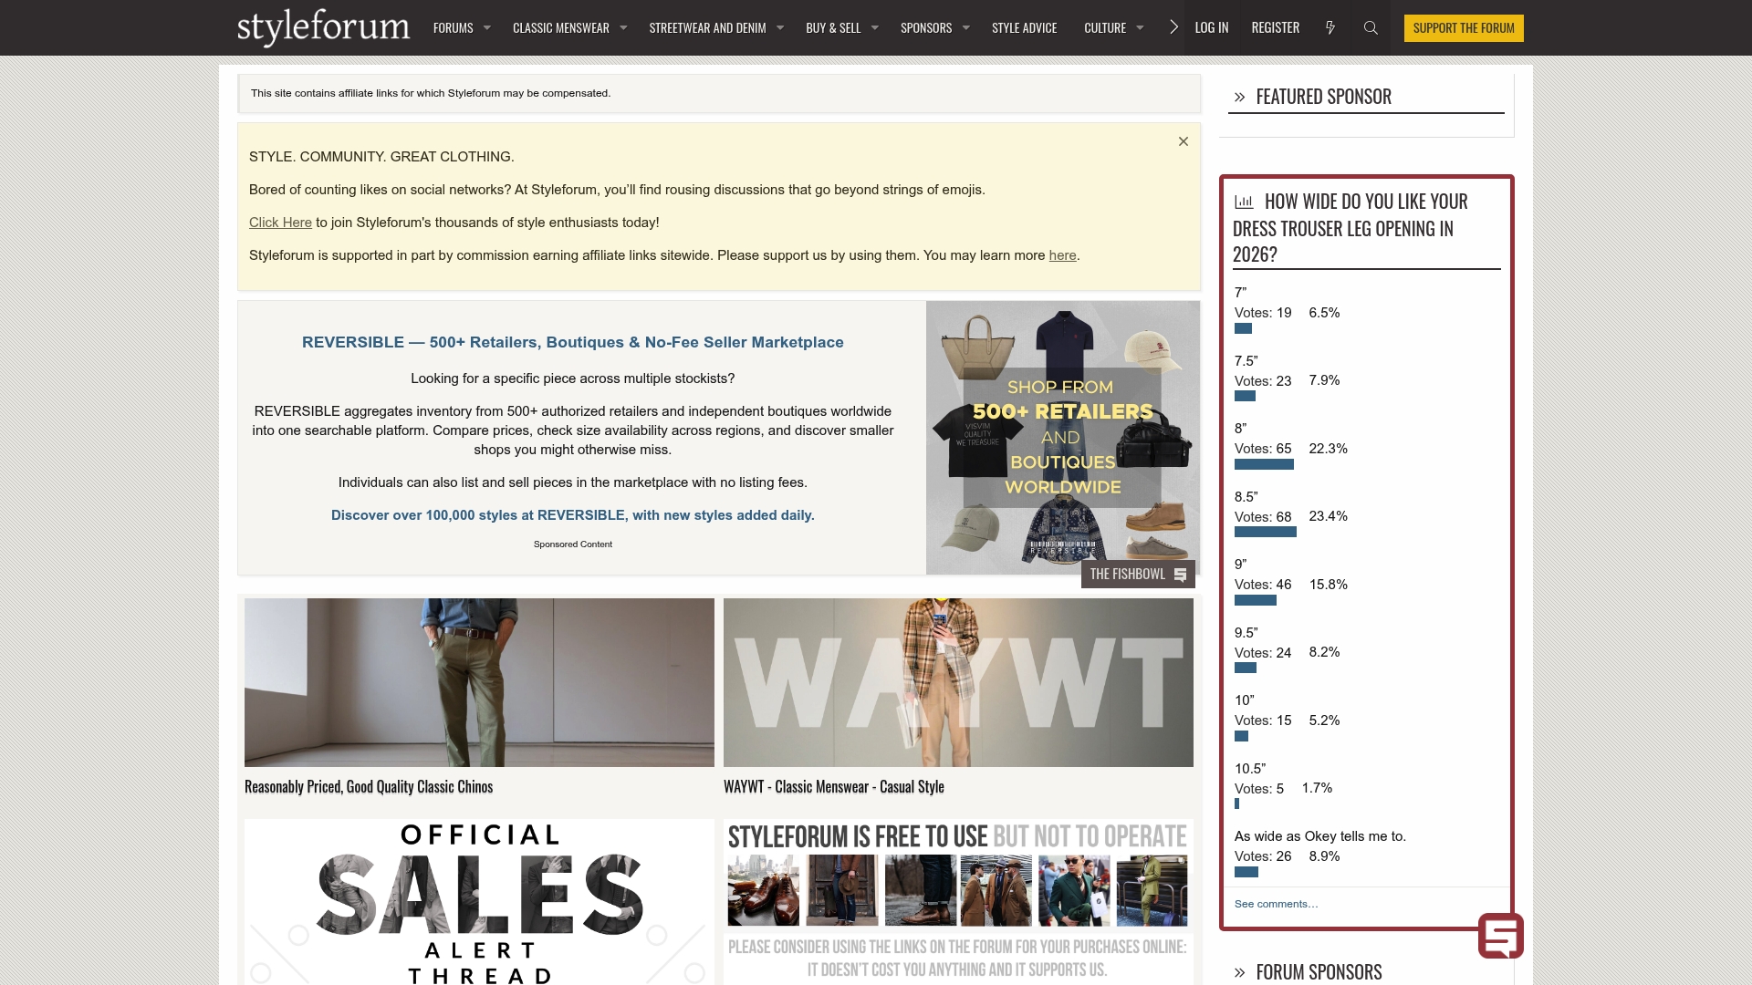This screenshot has width=1752, height=985.
Task: Open the Sponsors menu item
Action: tap(925, 27)
